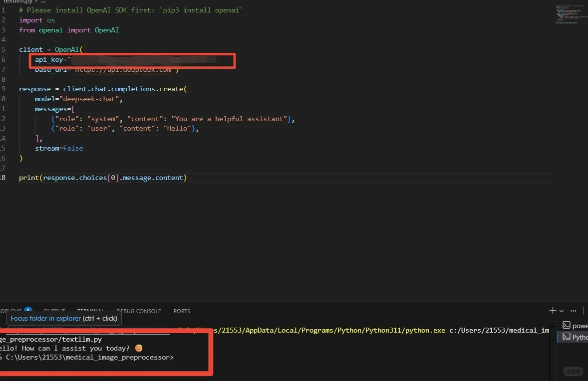This screenshot has width=588, height=381.
Task: Click the PROBLEMS tab count badge
Action: [x=28, y=311]
